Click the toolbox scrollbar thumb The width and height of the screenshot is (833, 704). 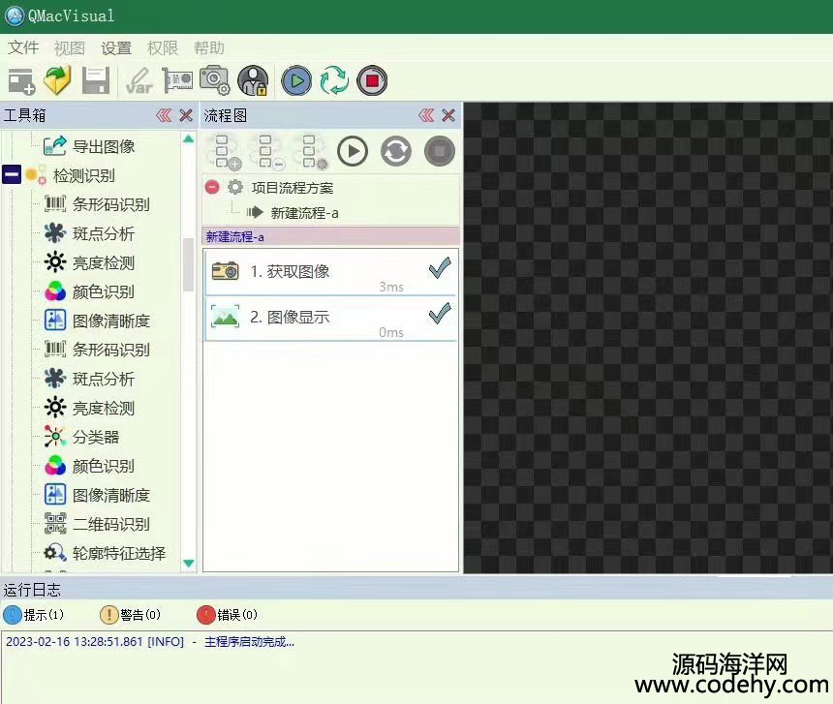[188, 264]
